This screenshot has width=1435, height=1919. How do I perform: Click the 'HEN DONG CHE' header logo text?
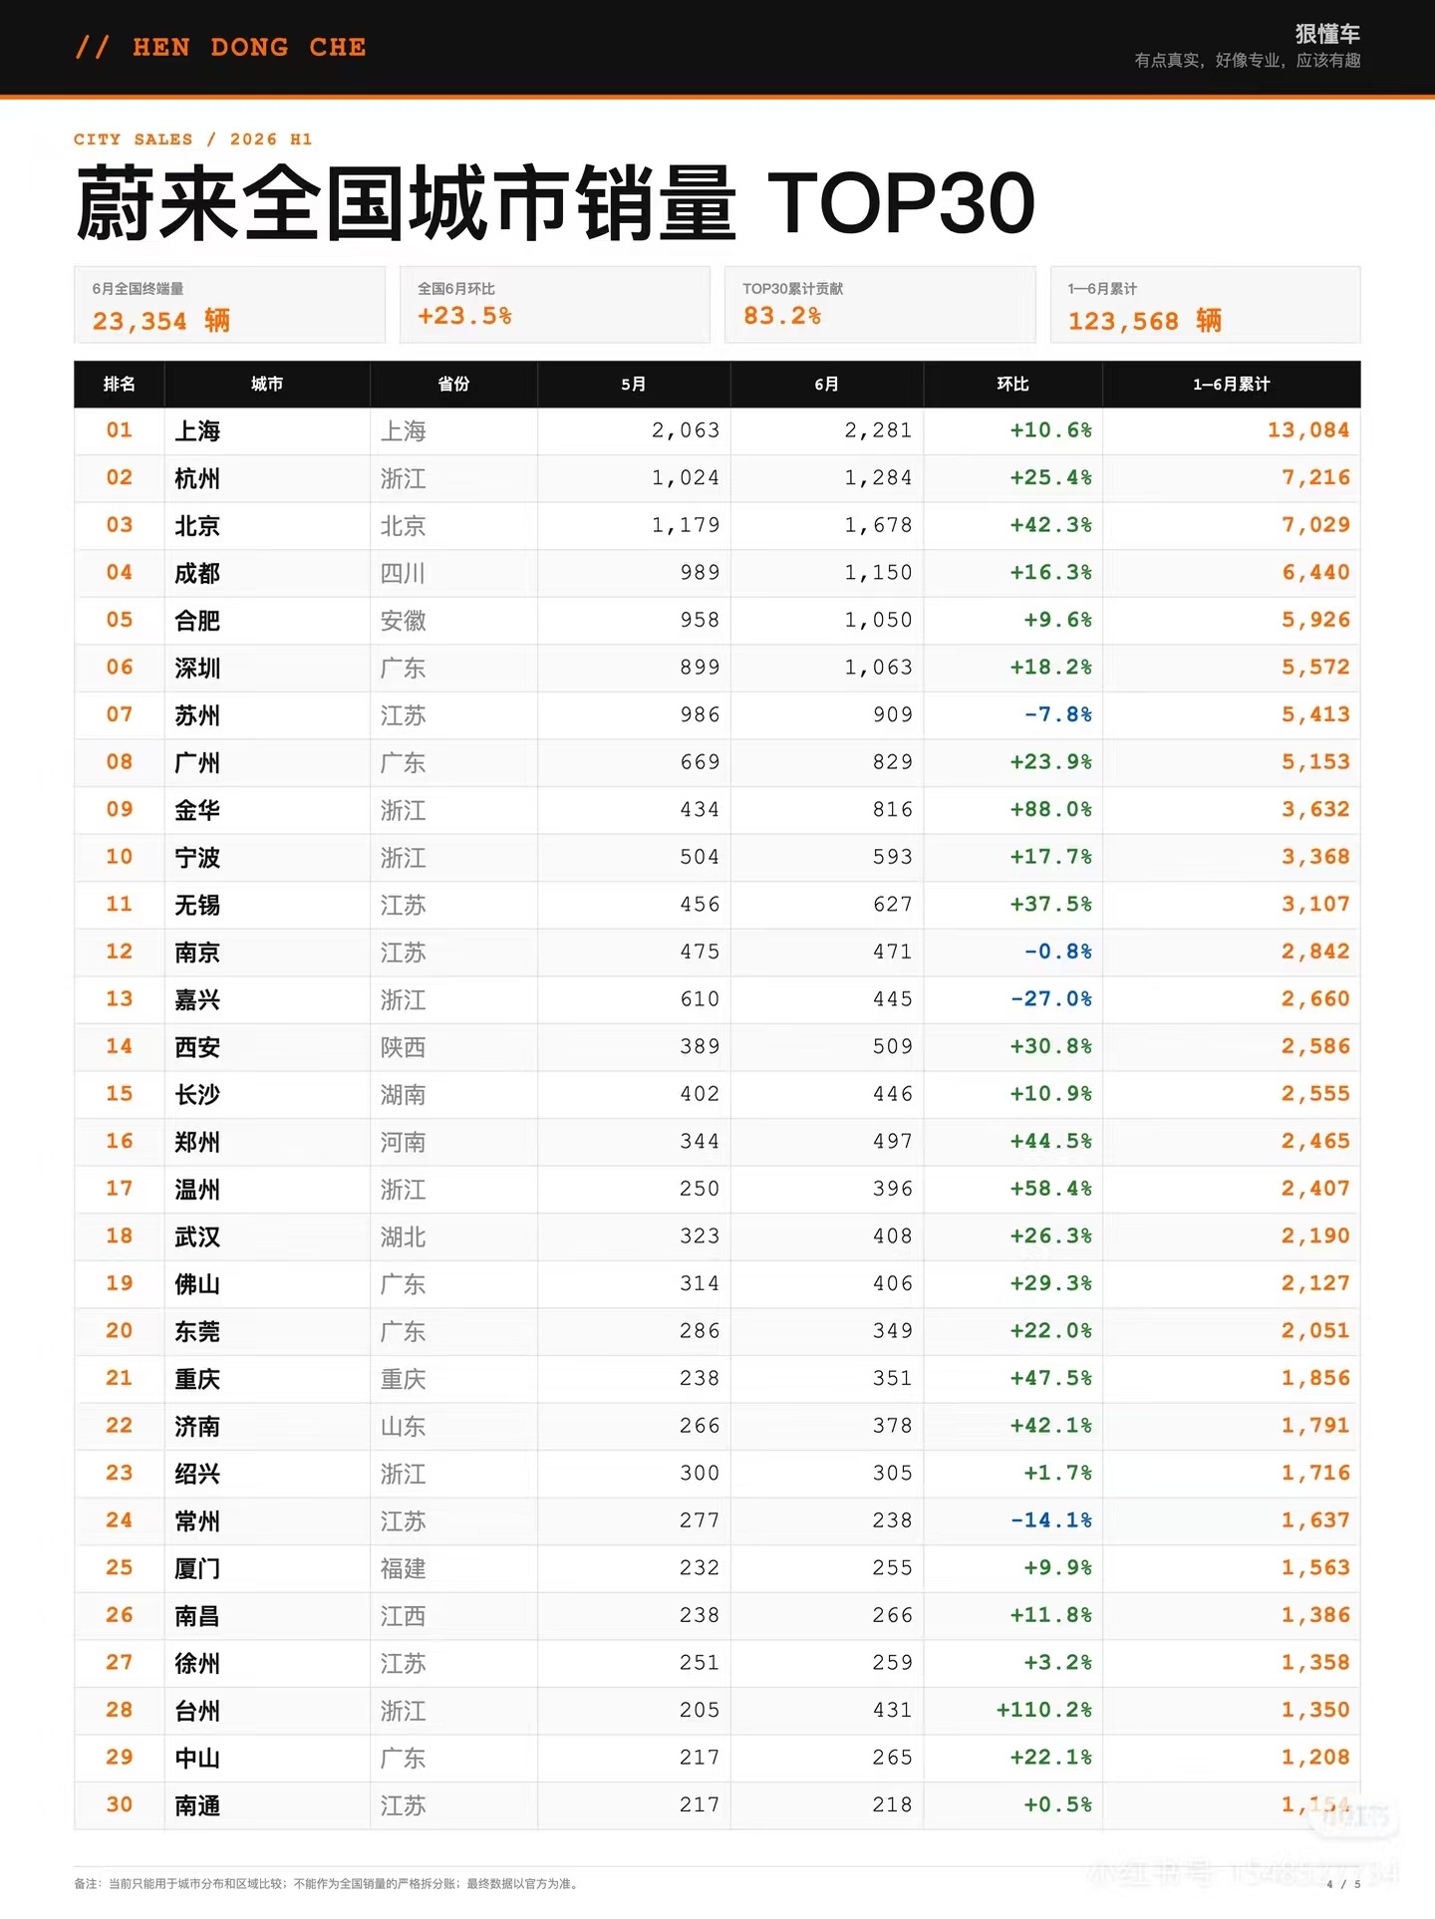221,47
